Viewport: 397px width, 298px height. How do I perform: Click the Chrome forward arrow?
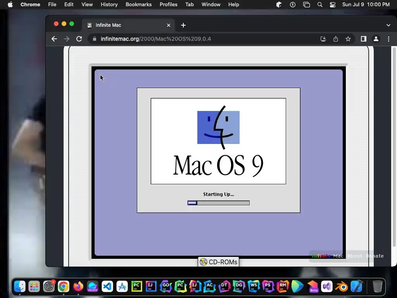click(x=67, y=39)
